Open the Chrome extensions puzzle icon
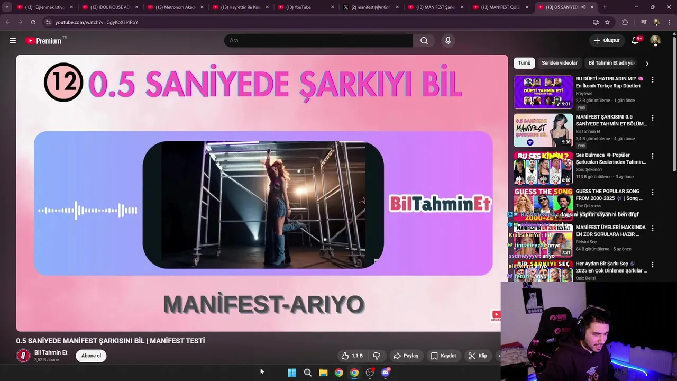Image resolution: width=677 pixels, height=381 pixels. point(625,22)
